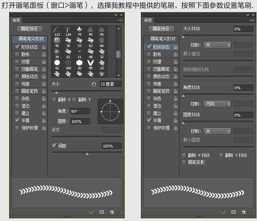Enable 画笔投影 checkbox
Image resolution: width=257 pixels, height=221 pixels.
[184, 162]
